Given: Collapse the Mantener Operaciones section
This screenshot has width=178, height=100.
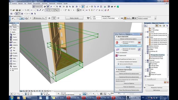Looking at the screenshot, I should pyautogui.click(x=116, y=70).
